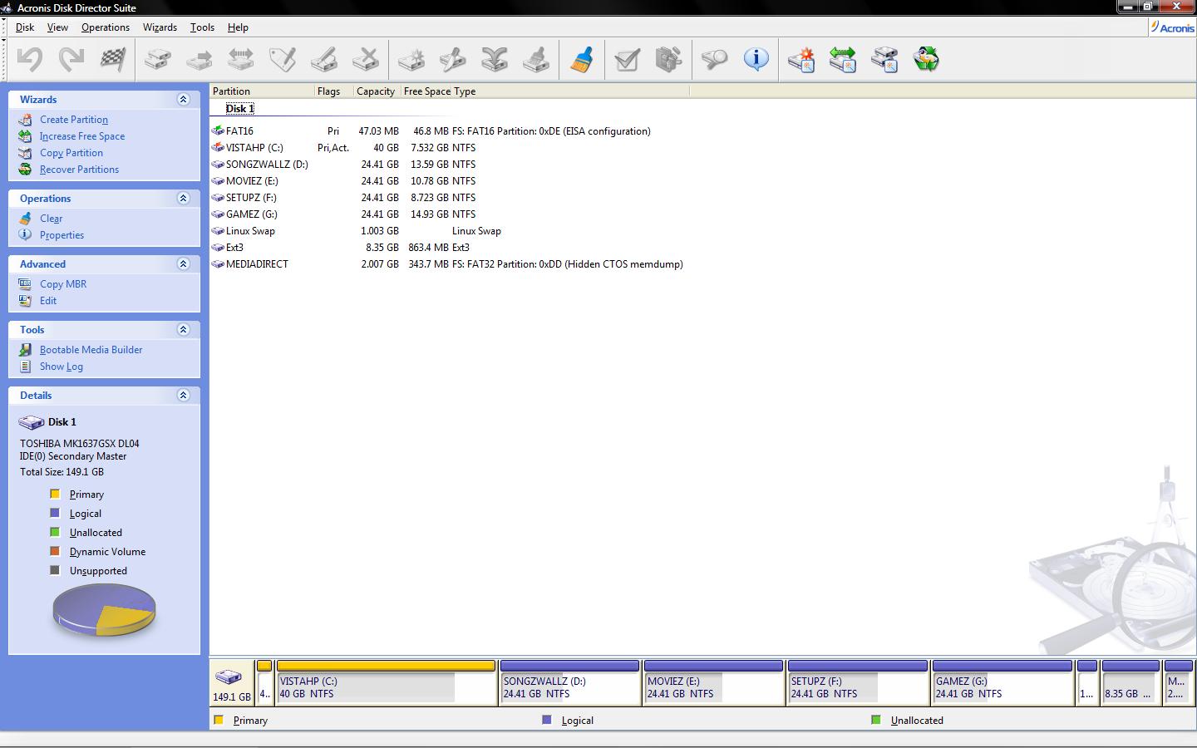1197x748 pixels.
Task: Click the Resize double-arrow disk icon
Action: click(x=241, y=59)
